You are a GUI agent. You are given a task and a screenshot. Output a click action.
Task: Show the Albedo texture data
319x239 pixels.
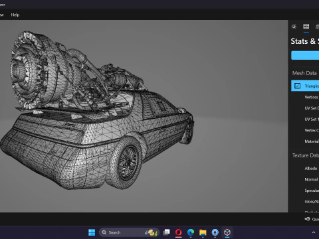point(305,169)
